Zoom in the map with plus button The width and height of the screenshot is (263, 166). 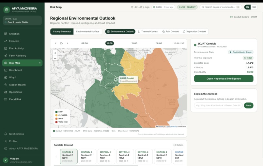[x=55, y=53]
